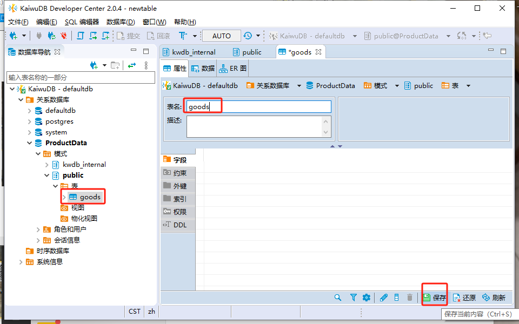Switch to the ER 图 tab
The image size is (519, 324).
click(x=233, y=69)
